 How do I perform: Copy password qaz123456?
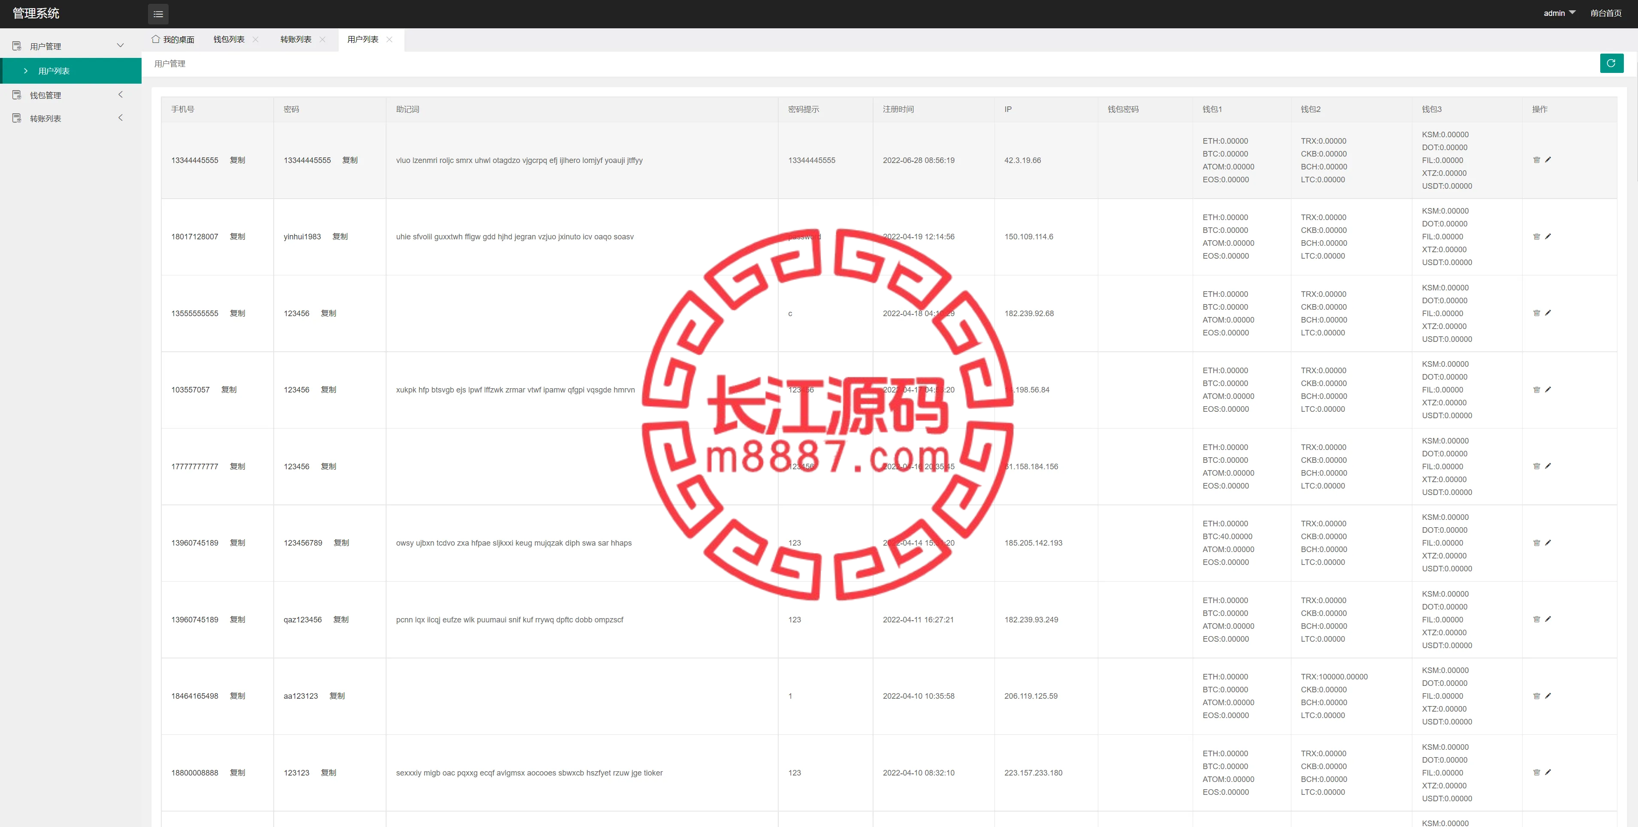(x=341, y=620)
